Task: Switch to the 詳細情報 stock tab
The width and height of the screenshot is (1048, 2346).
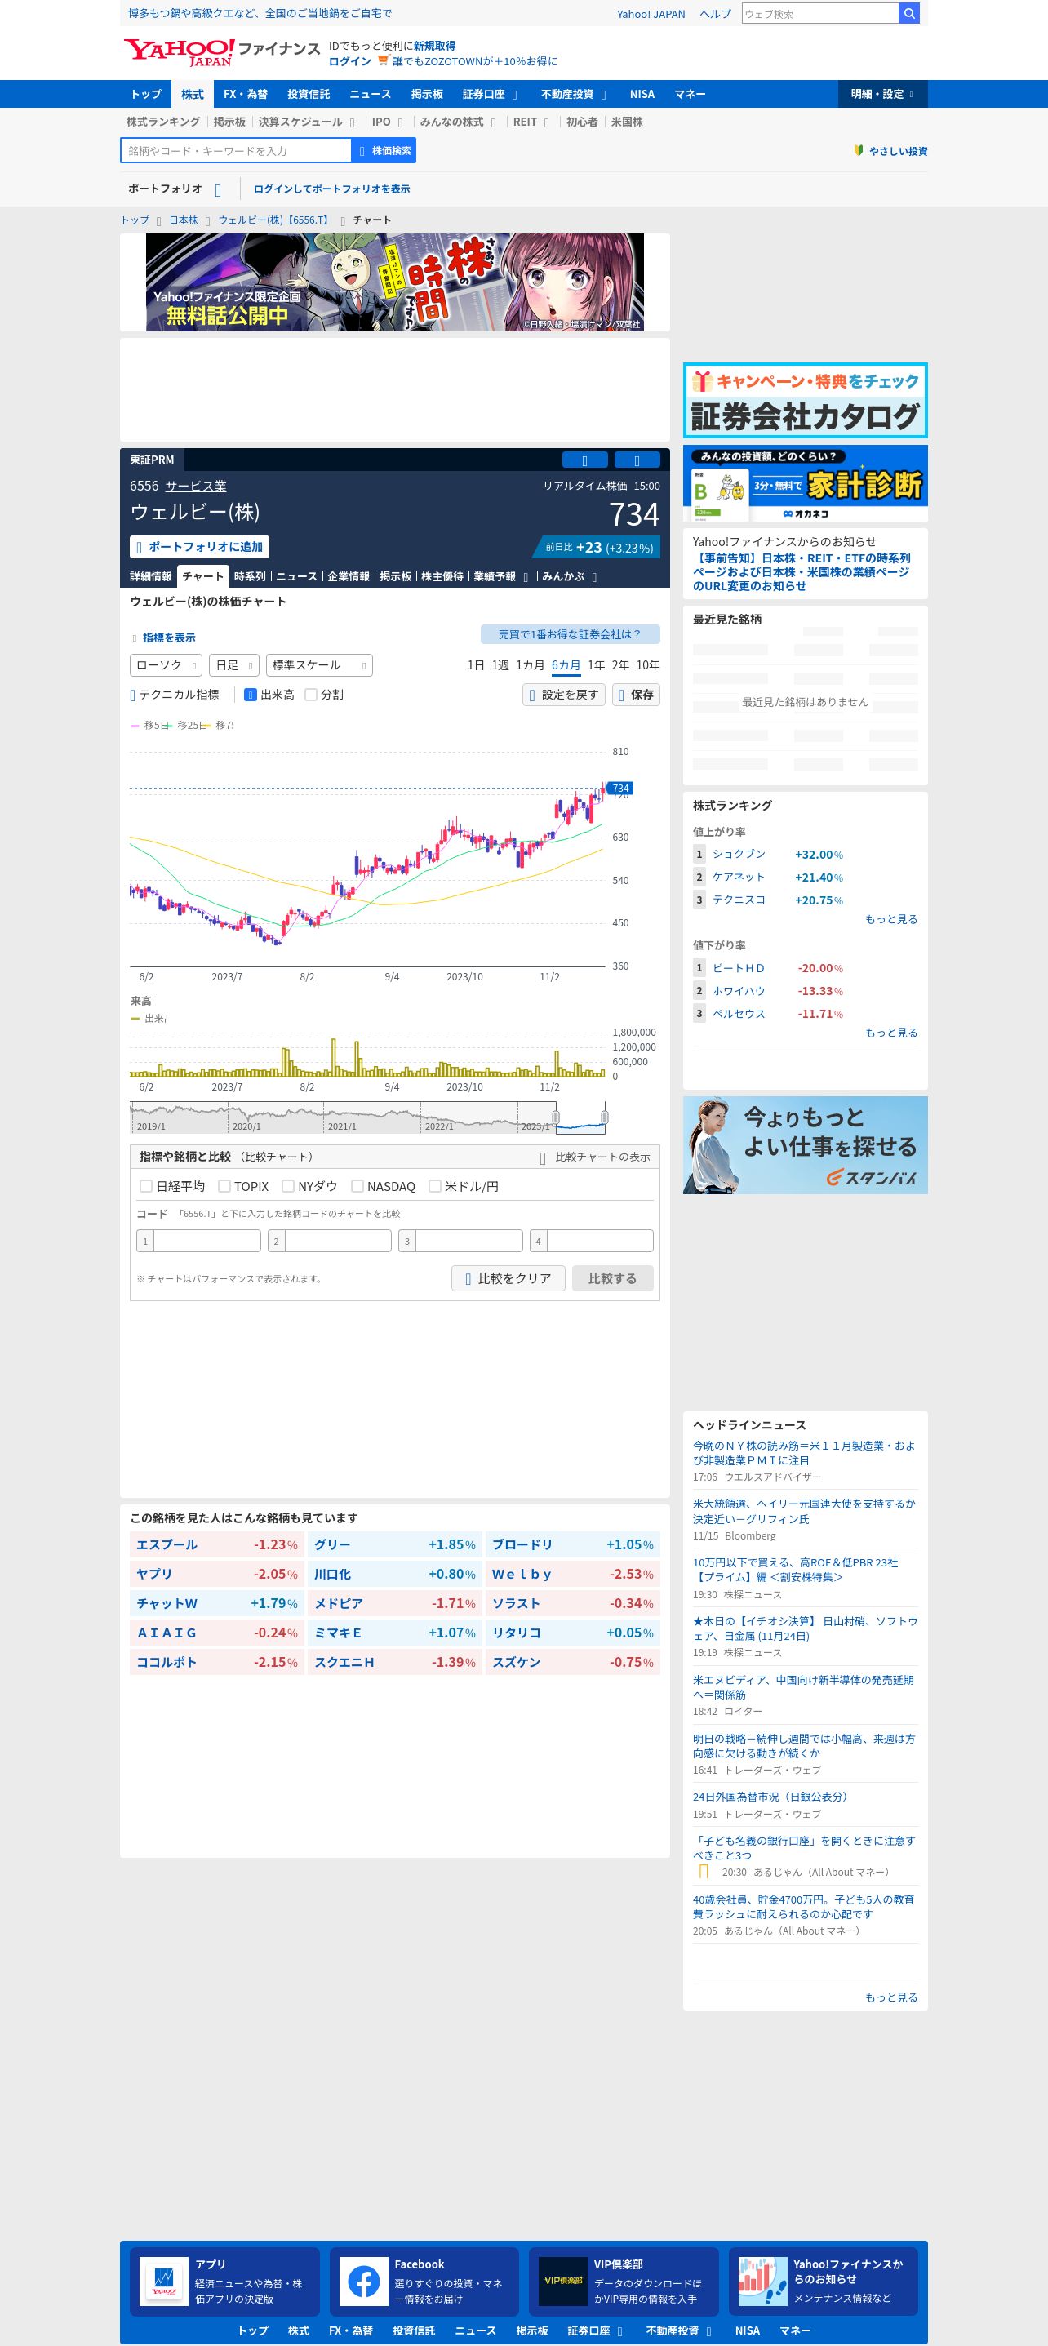Action: [x=151, y=576]
